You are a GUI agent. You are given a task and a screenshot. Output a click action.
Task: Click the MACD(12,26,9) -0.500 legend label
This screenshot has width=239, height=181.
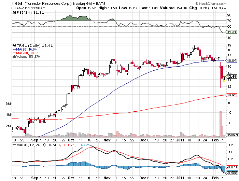38,145
